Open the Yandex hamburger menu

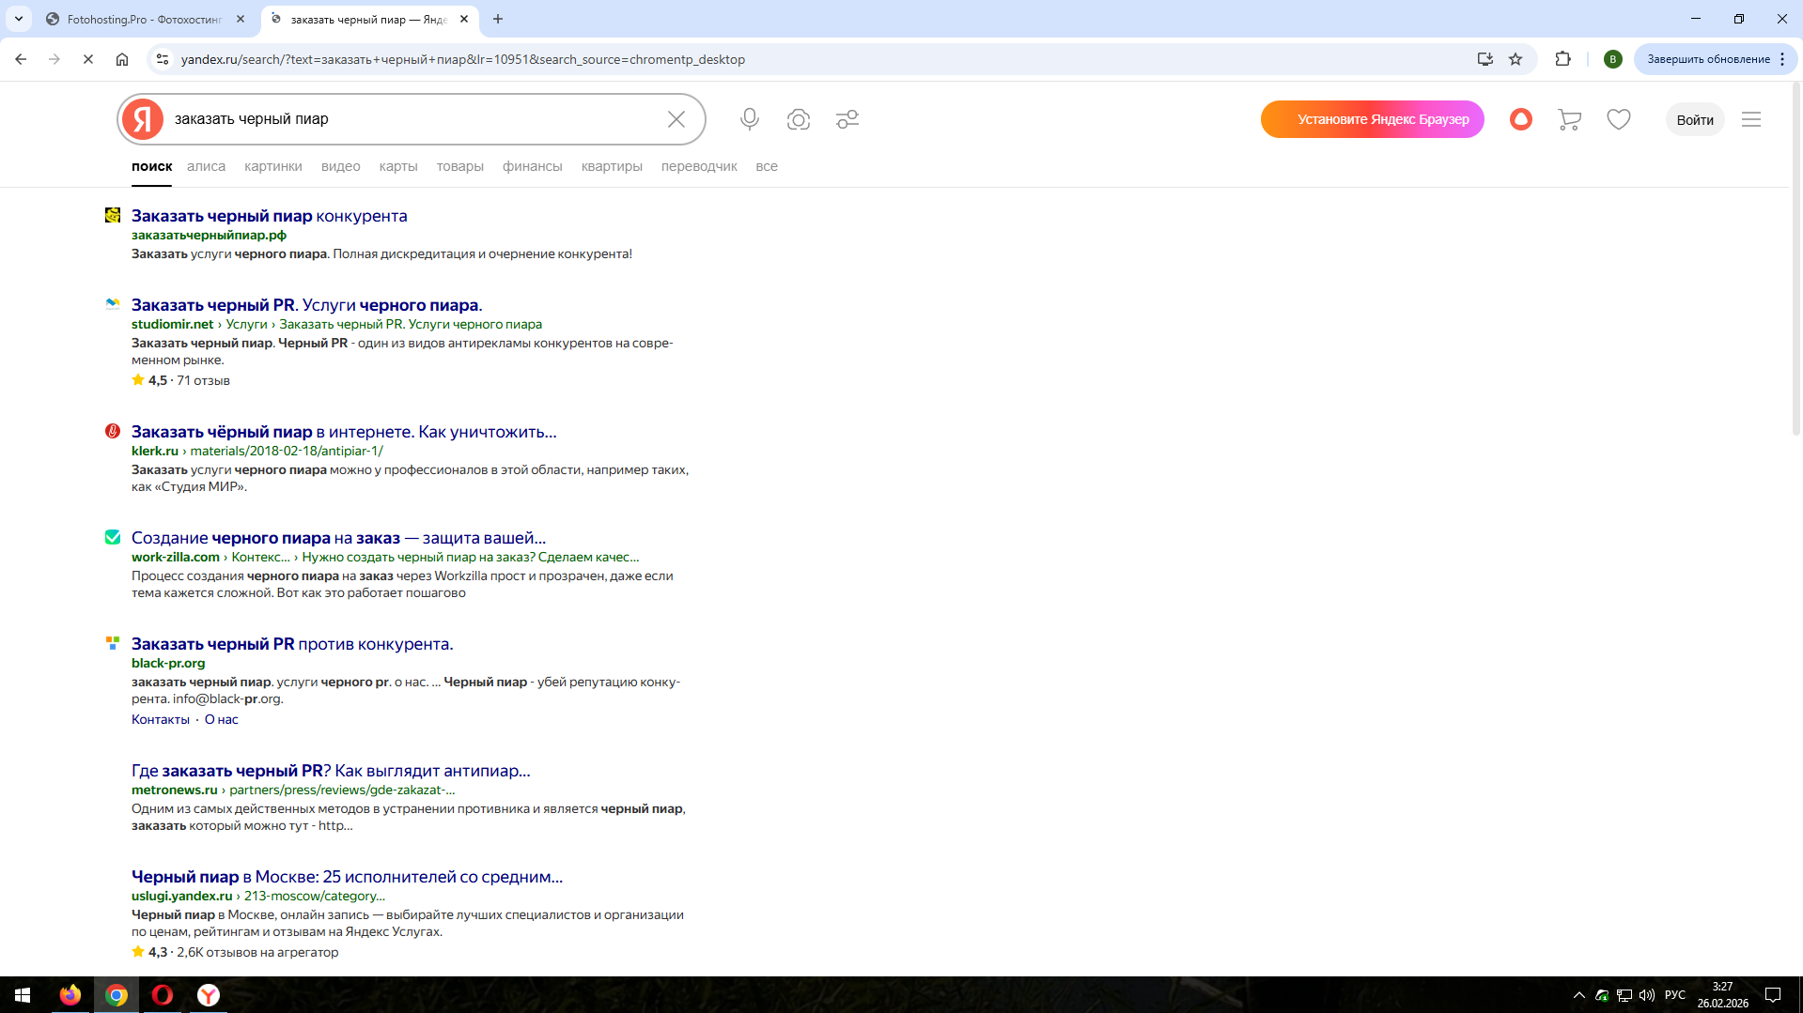[1751, 119]
